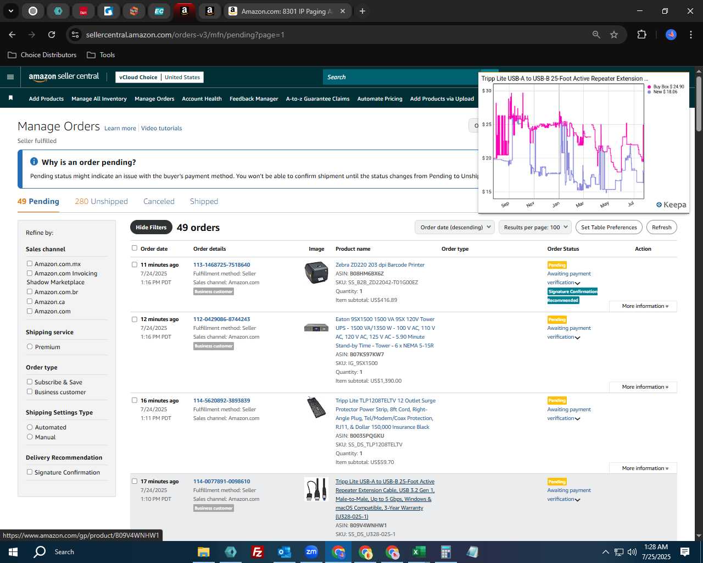Open Zoom from the taskbar
Viewport: 703px width, 563px height.
311,551
